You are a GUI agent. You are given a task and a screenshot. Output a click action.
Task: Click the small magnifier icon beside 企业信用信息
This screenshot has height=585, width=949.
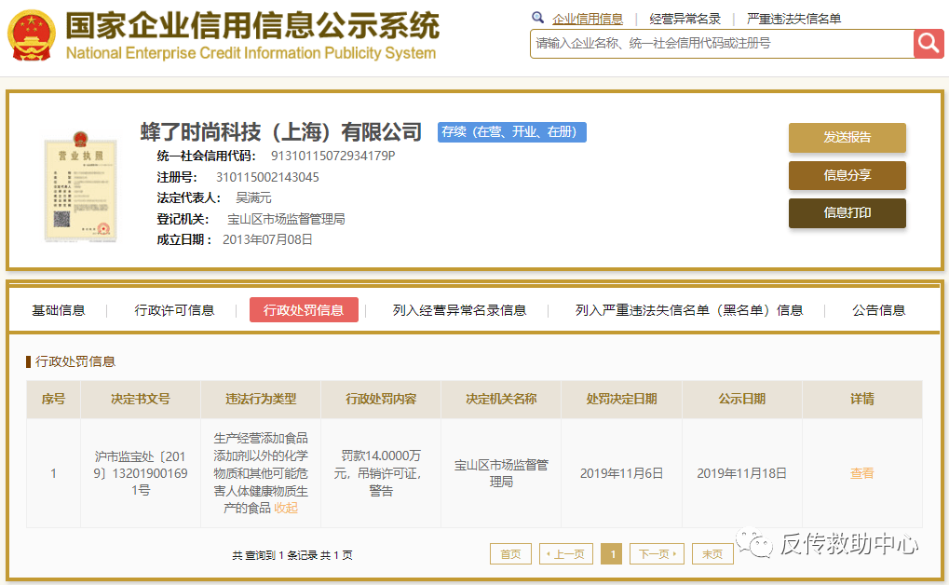pos(537,18)
